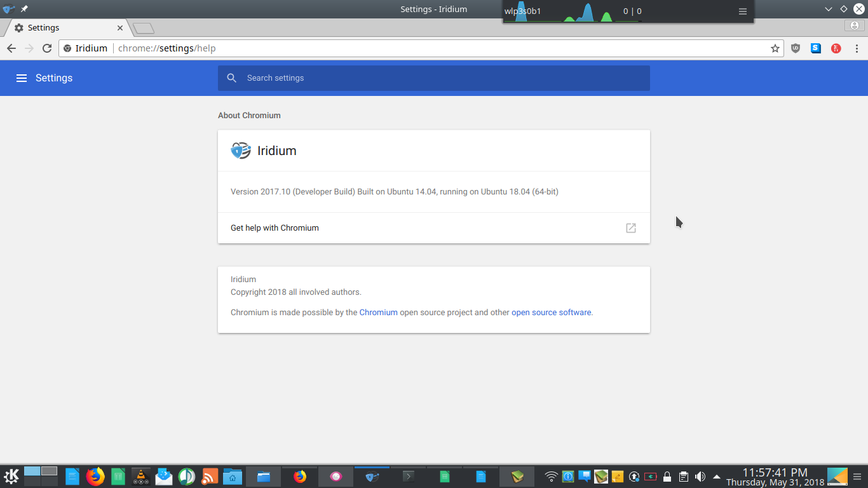The image size is (868, 488).
Task: Switch to the file manager taskbar window
Action: pyautogui.click(x=264, y=477)
